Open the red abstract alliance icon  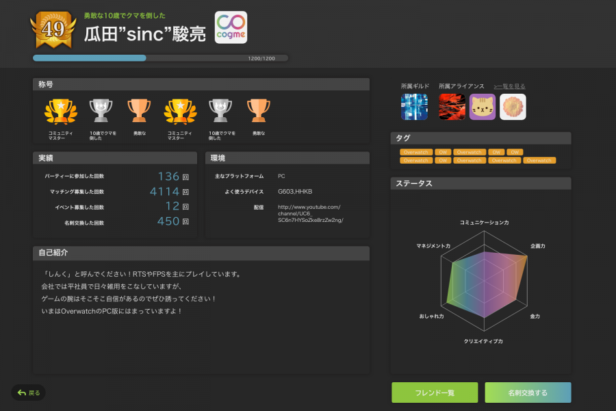tap(452, 107)
